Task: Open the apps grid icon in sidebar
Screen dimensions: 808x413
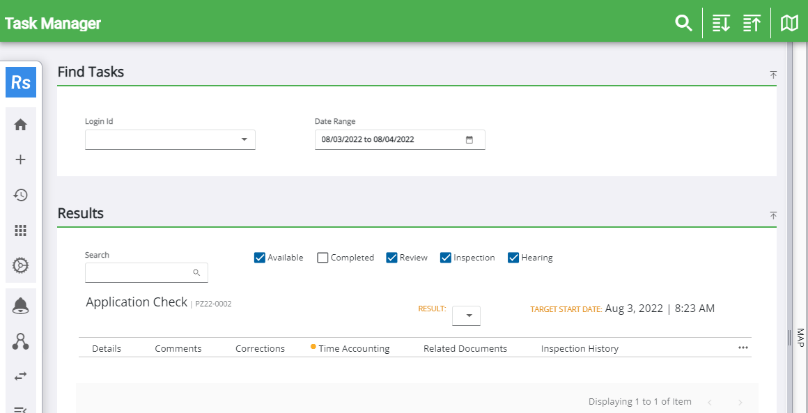Action: click(21, 231)
